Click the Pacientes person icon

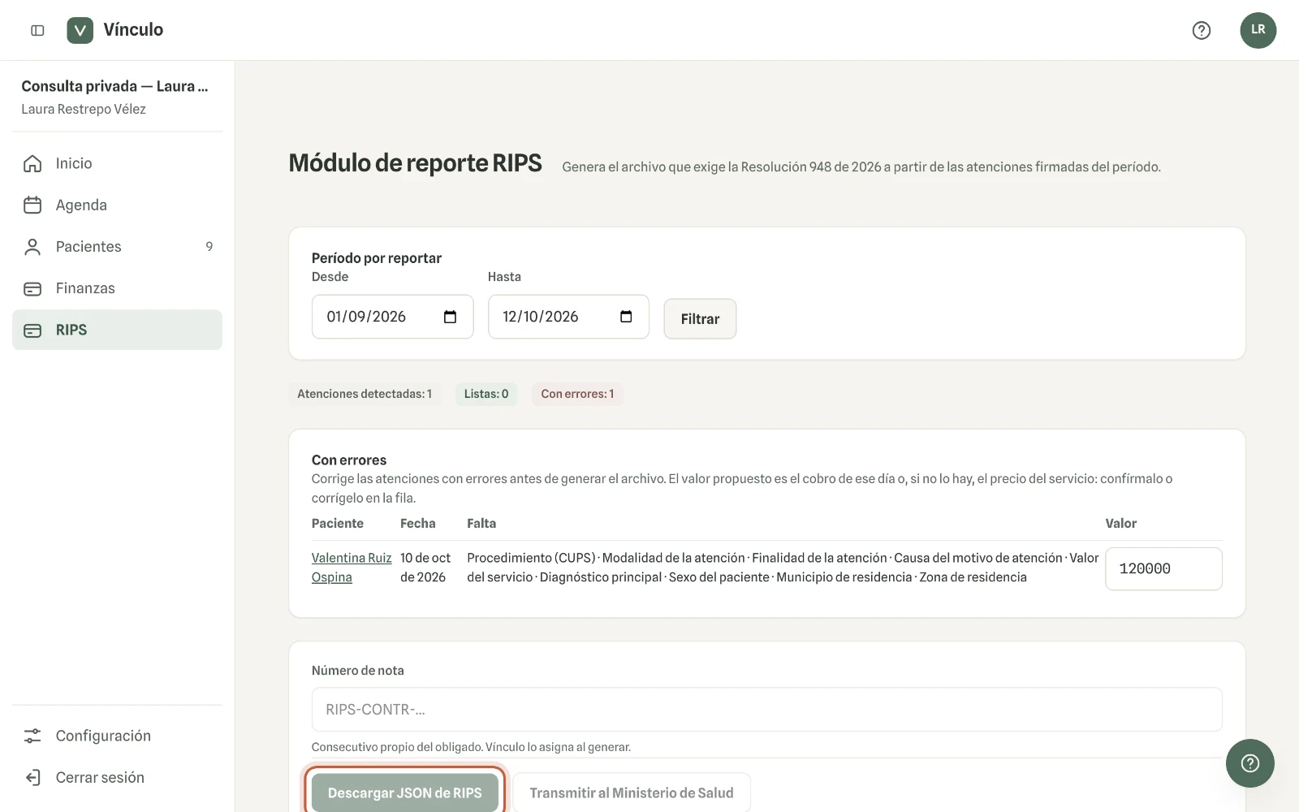point(32,247)
